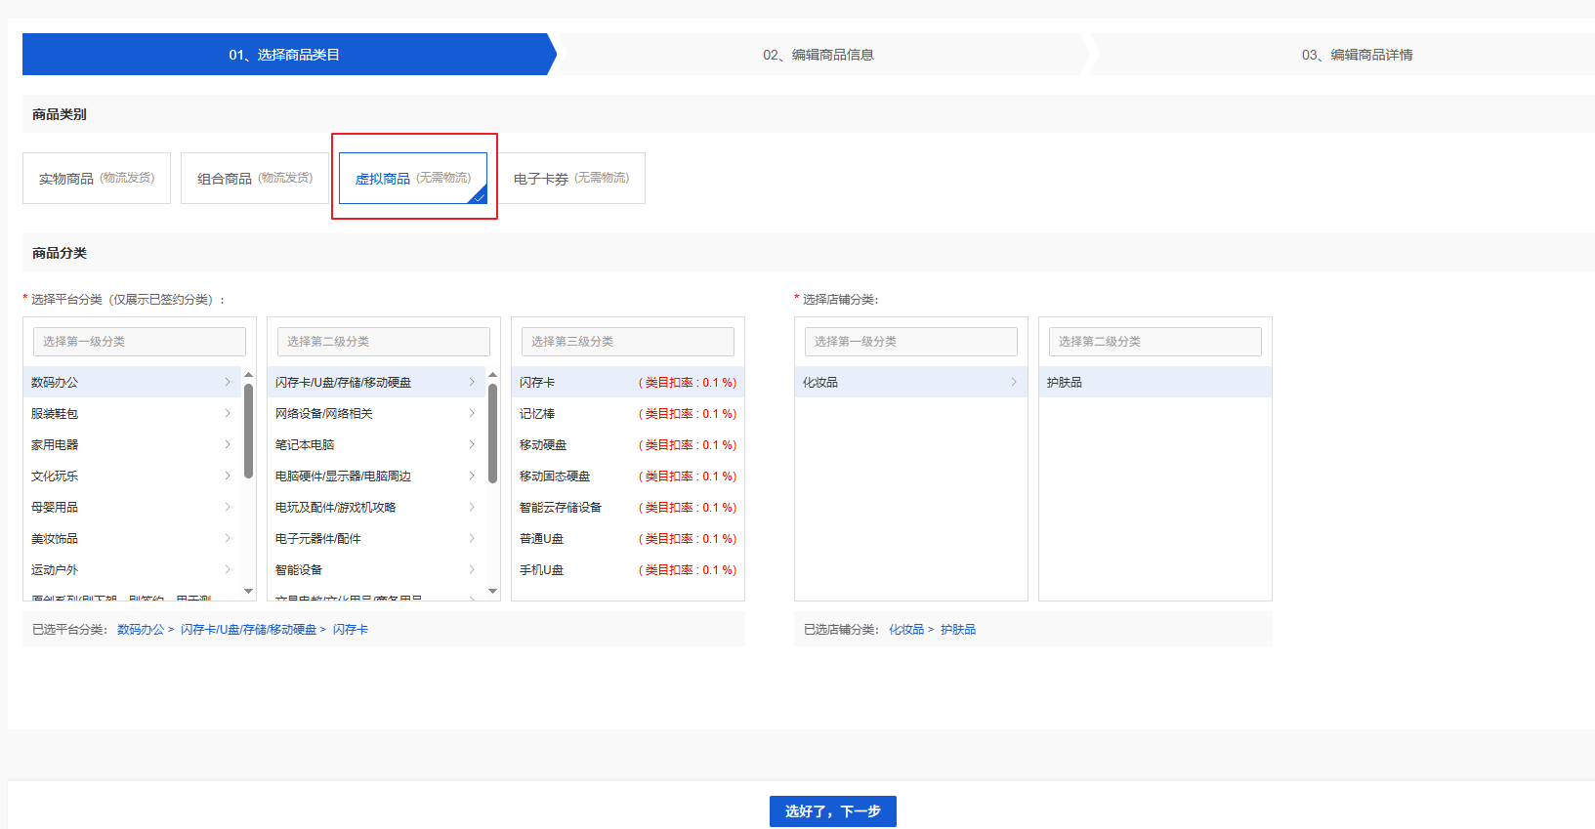Viewport: 1595px width, 829px height.
Task: Select 电子卡券 product type
Action: [571, 178]
